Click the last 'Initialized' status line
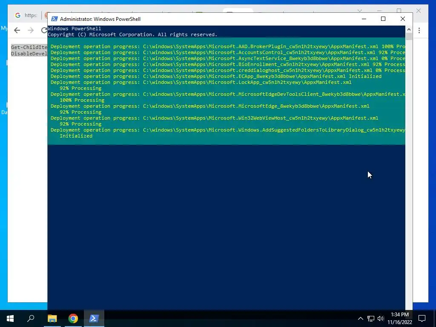This screenshot has width=436, height=327. [x=76, y=136]
